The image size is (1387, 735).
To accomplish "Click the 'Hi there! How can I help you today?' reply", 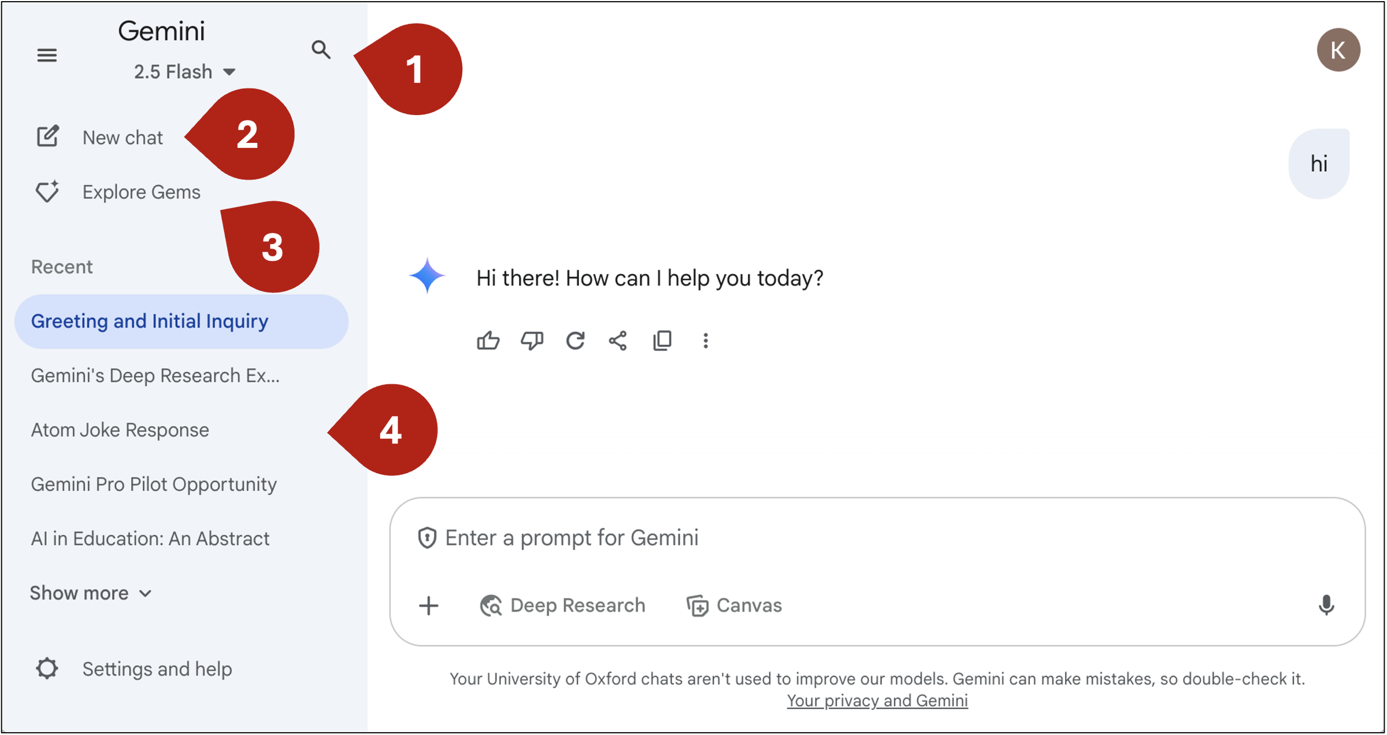I will click(x=650, y=278).
